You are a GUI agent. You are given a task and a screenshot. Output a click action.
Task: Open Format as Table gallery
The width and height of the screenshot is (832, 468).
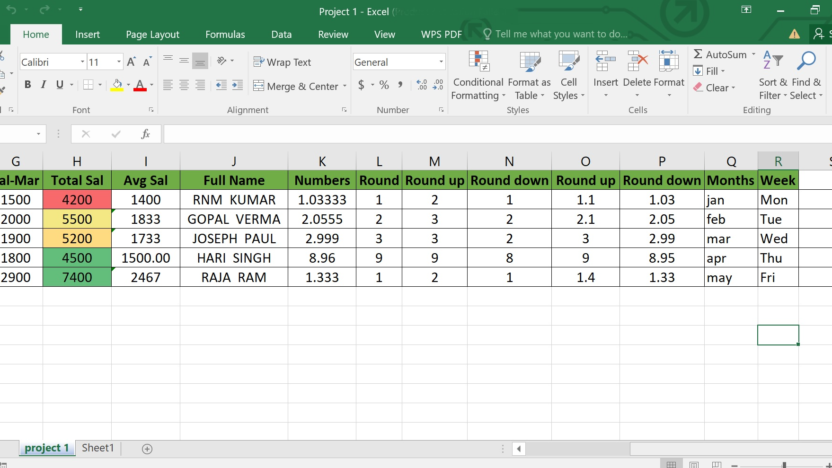pos(529,62)
